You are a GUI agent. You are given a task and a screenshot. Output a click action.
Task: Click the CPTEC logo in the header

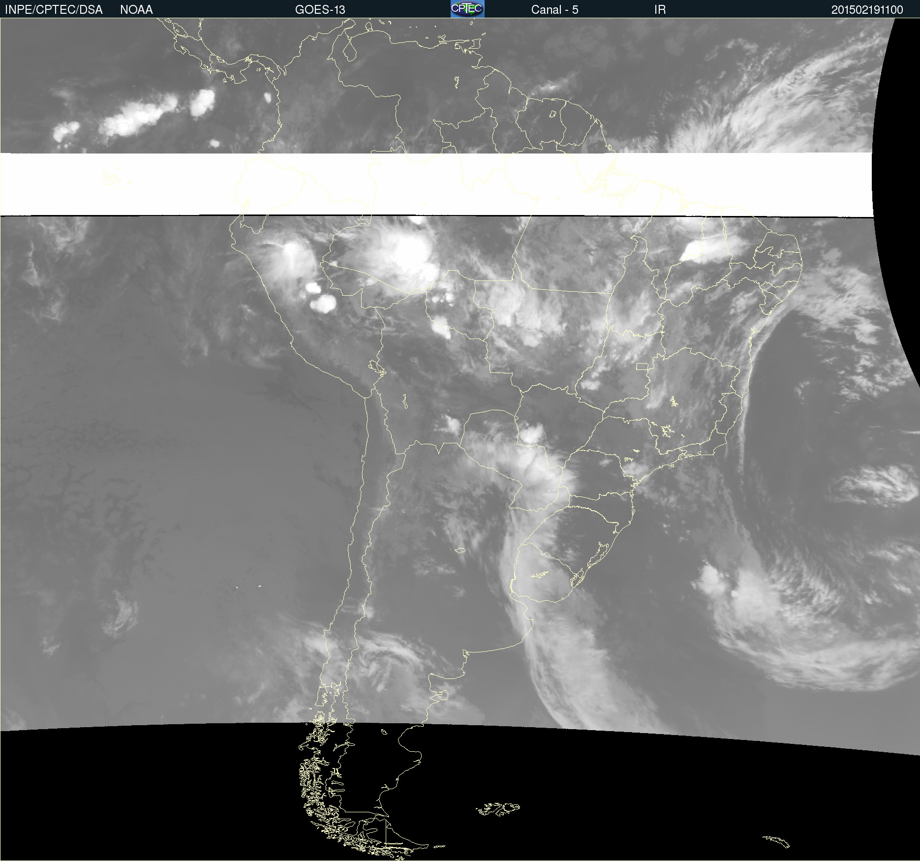pyautogui.click(x=467, y=9)
